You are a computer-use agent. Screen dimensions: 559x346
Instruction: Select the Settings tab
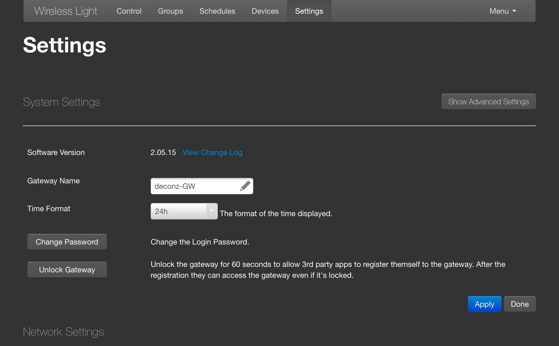(309, 11)
